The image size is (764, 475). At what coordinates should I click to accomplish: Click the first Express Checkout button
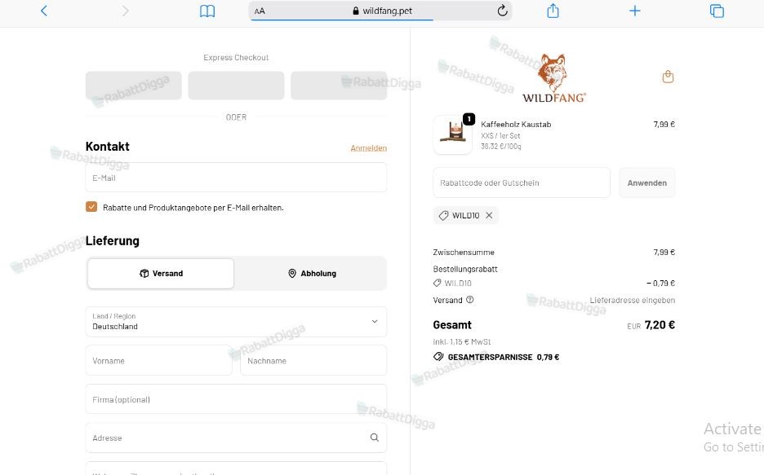click(134, 86)
